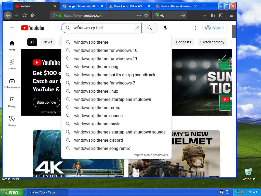The image size is (261, 196).
Task: Choose suggestion windows xp theme for windows 7
Action: tap(116, 83)
